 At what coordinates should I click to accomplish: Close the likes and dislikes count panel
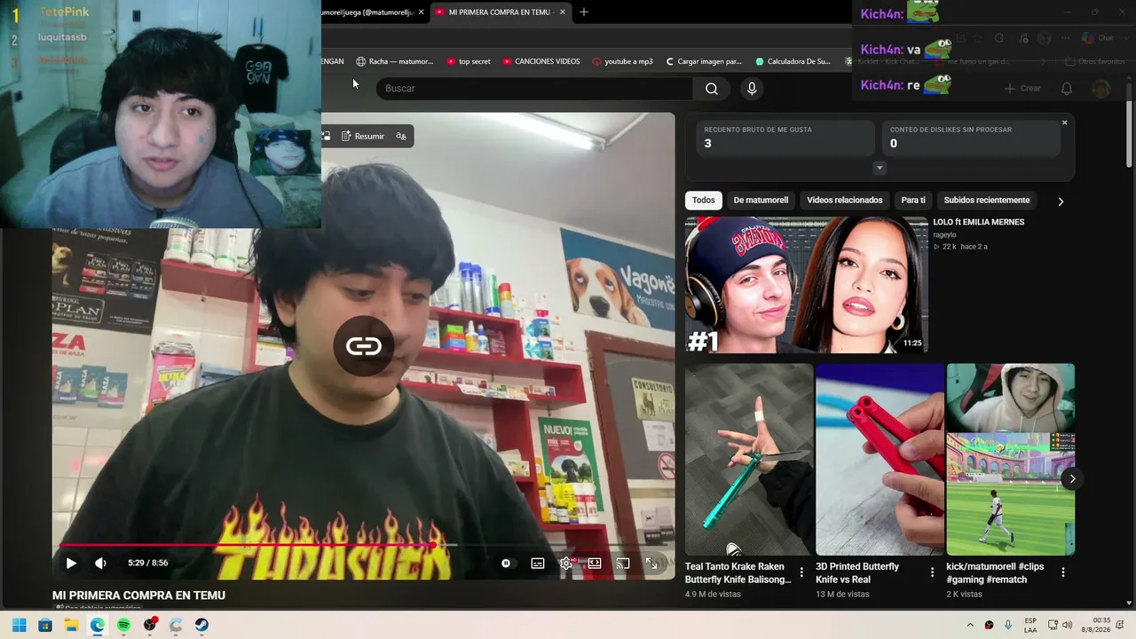click(x=1064, y=122)
